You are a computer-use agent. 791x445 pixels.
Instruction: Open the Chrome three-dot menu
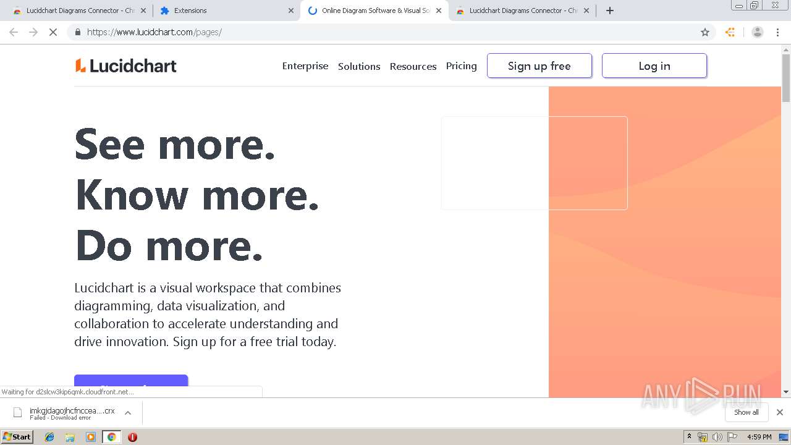tap(778, 32)
